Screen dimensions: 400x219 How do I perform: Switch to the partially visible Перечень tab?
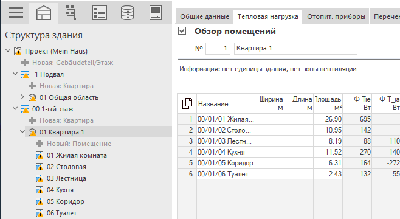click(385, 16)
